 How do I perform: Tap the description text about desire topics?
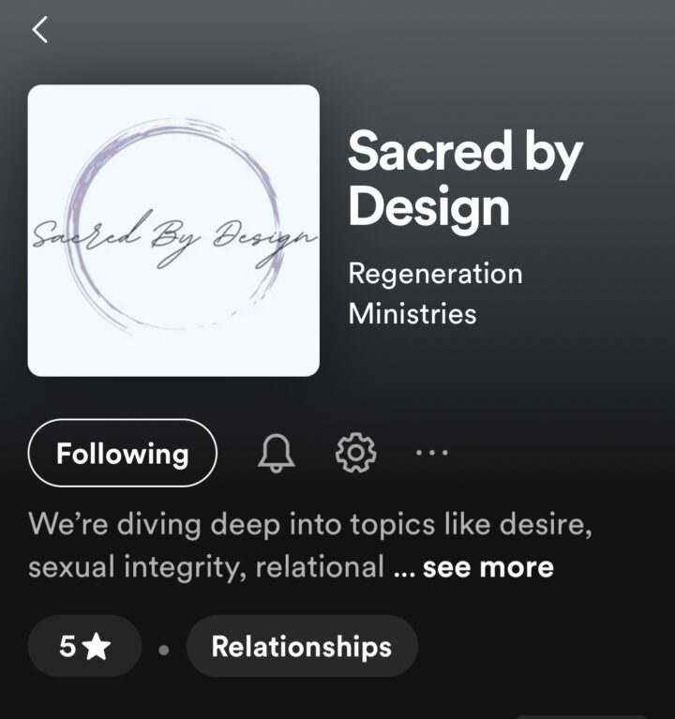pos(309,523)
